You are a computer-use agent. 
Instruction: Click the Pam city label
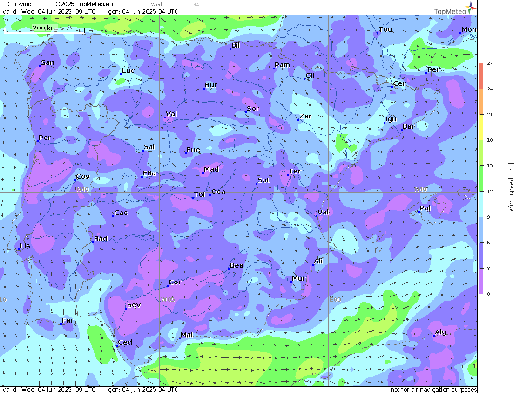[x=282, y=65]
